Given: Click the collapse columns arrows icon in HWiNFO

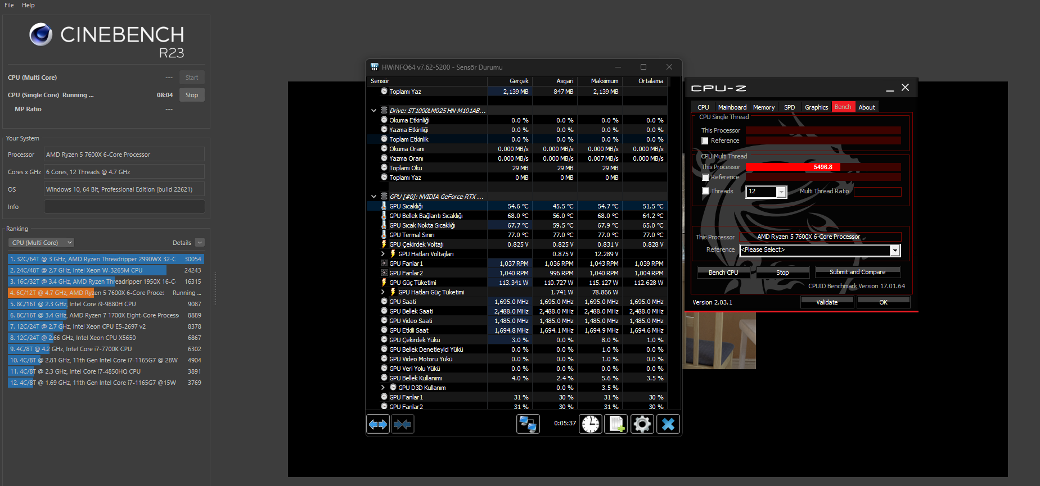Looking at the screenshot, I should 402,424.
